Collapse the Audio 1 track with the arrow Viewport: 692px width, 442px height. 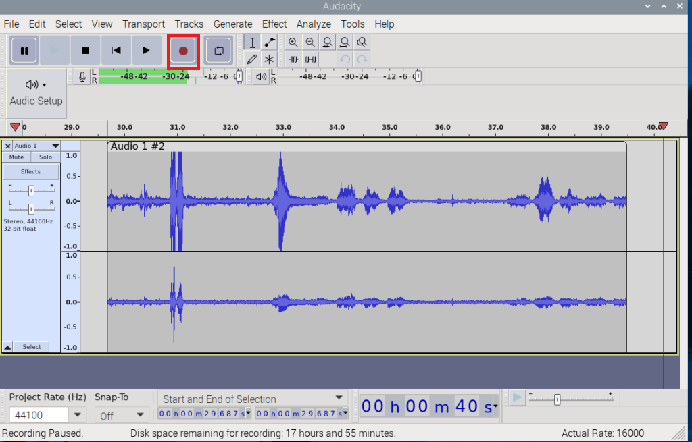tap(7, 348)
